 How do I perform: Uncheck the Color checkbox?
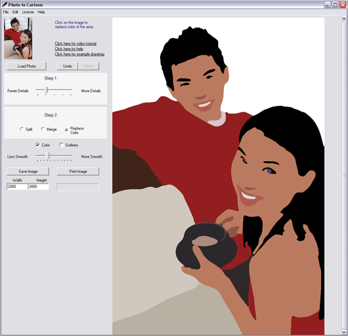click(38, 145)
